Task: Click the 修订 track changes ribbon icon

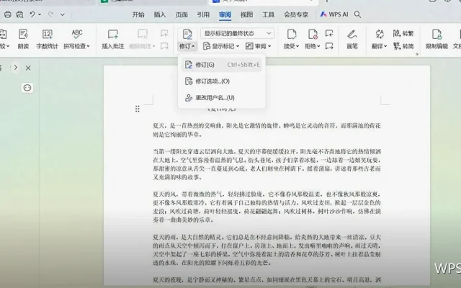Action: coord(187,35)
